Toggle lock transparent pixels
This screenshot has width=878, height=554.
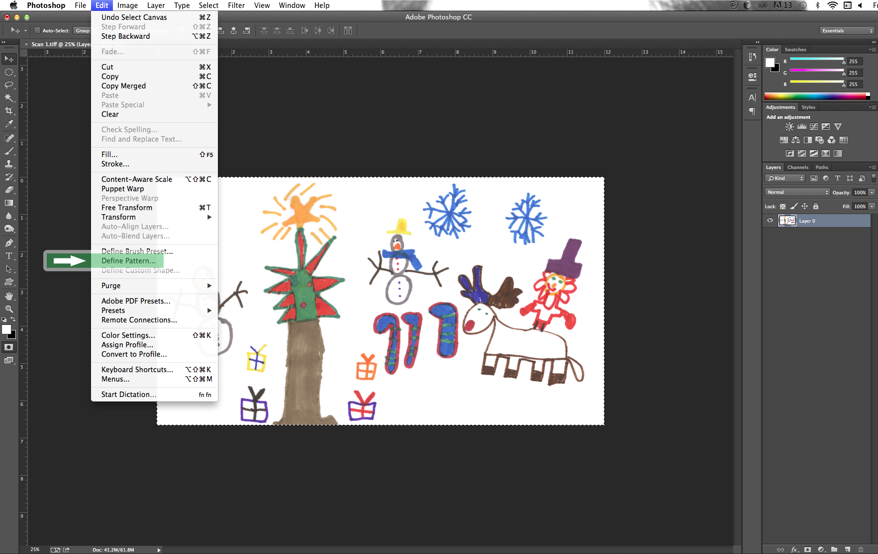point(782,206)
